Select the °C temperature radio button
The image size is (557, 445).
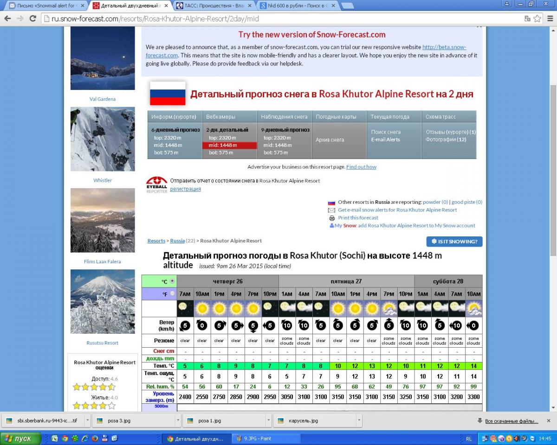pos(172,281)
